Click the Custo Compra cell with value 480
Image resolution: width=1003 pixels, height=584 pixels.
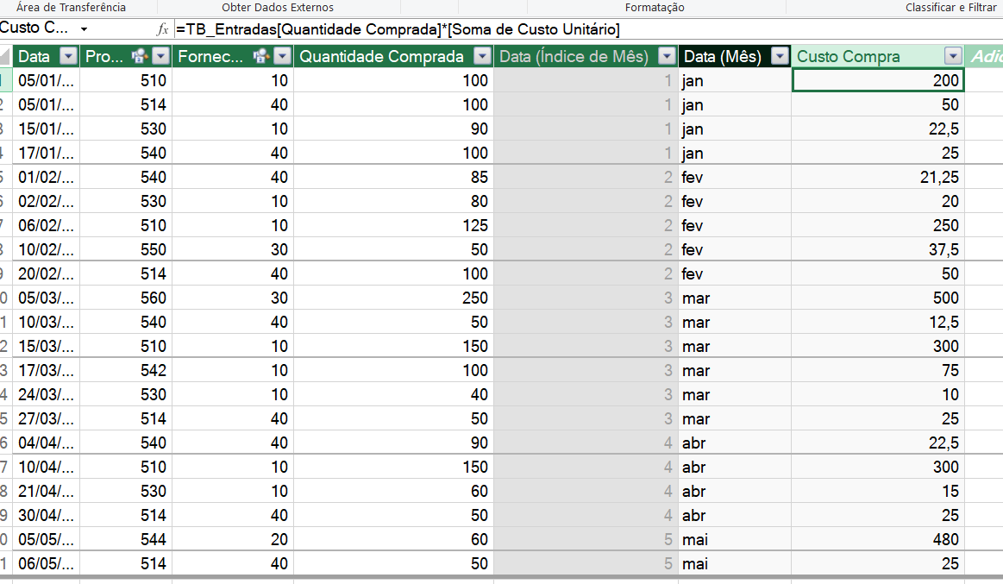pyautogui.click(x=878, y=539)
